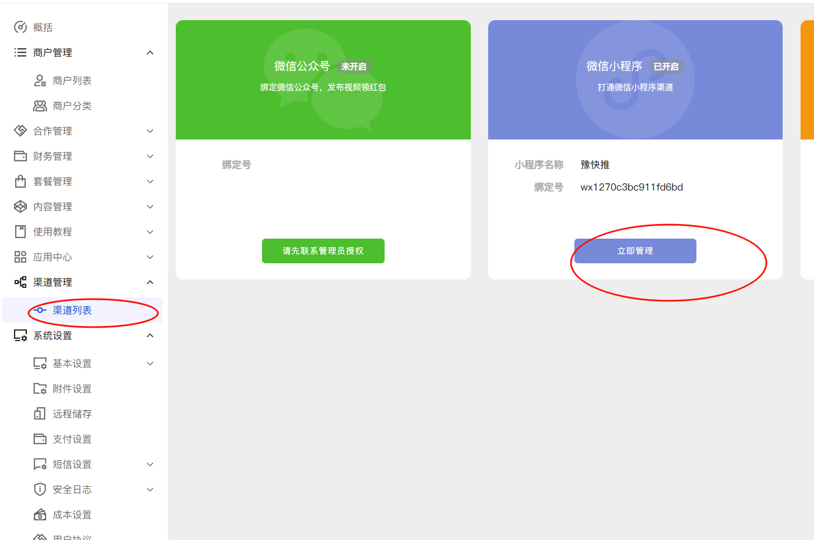This screenshot has height=540, width=814.
Task: Click the 基本设置 icon
Action: tap(40, 363)
